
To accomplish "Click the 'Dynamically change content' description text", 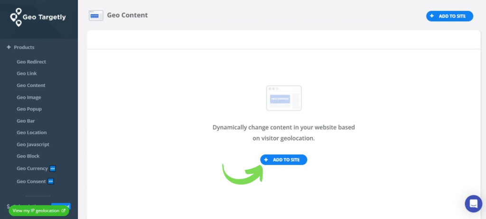I will pos(284,133).
